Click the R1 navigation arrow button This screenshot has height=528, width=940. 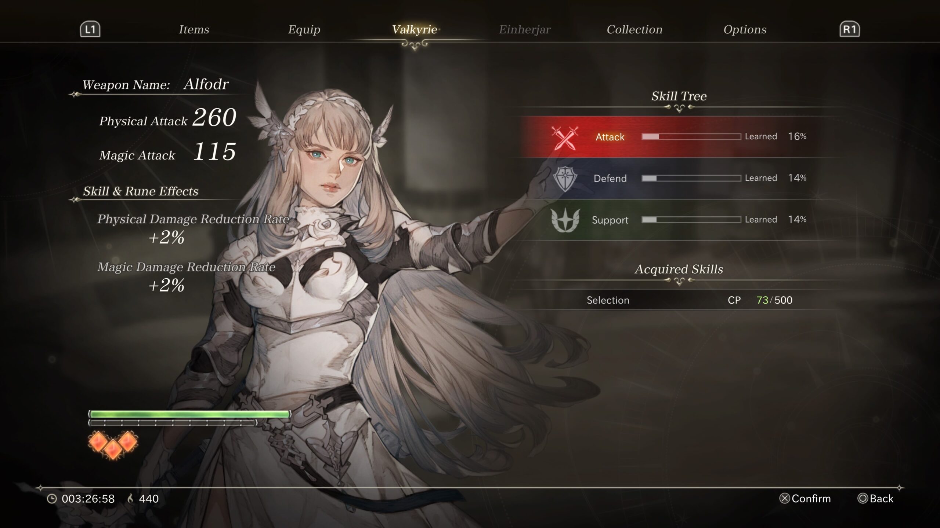pos(850,28)
